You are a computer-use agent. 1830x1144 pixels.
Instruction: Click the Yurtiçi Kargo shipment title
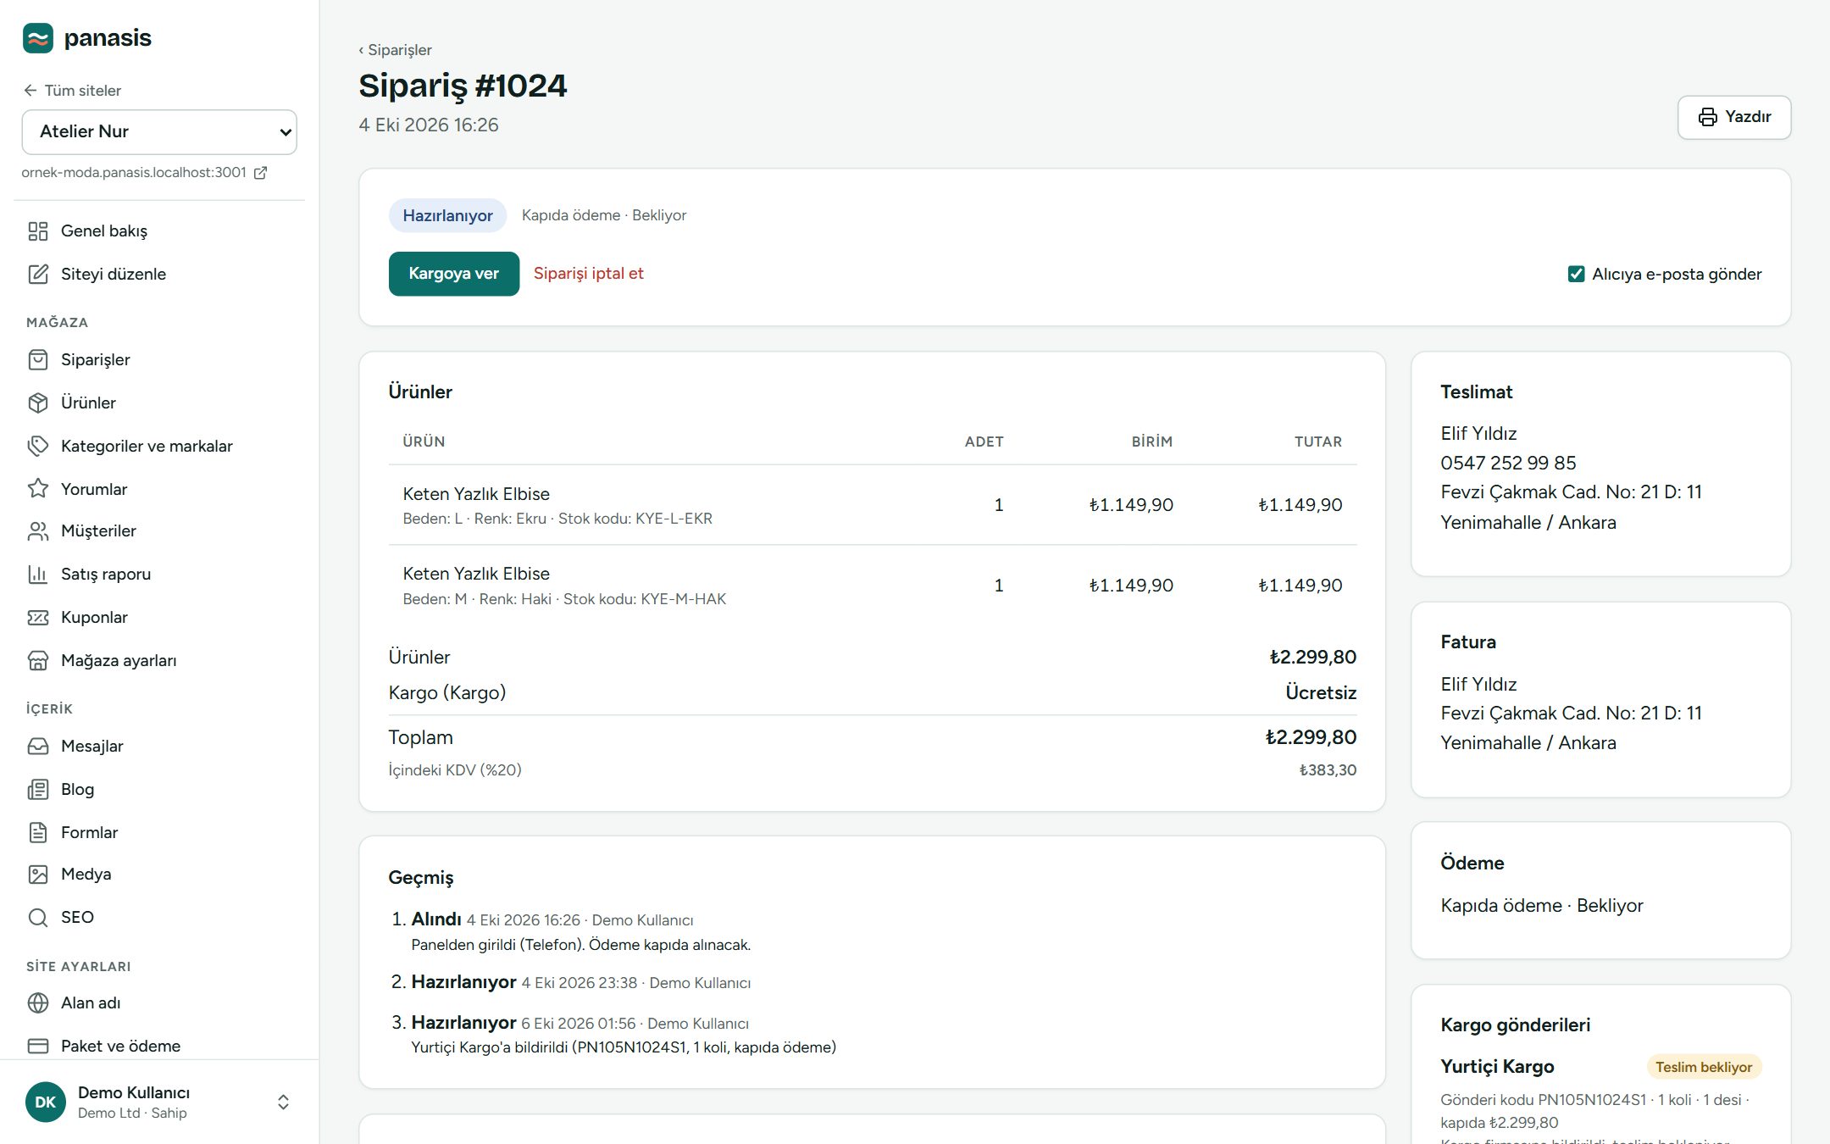pos(1497,1067)
